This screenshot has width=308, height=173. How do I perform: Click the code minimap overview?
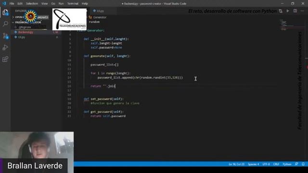tap(286, 25)
